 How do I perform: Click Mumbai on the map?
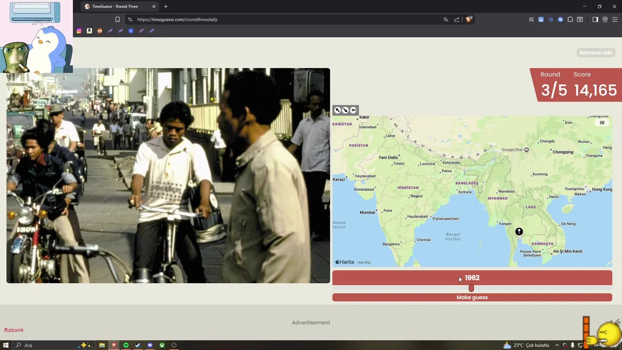pos(367,212)
